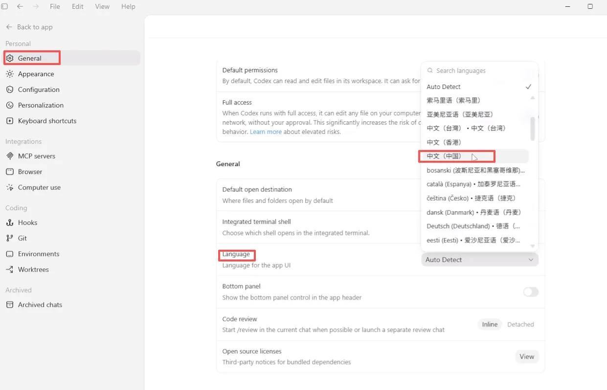Image resolution: width=607 pixels, height=390 pixels.
Task: Select Deutsch (Deutschland) language option
Action: pos(475,226)
